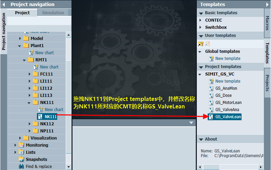Collapse the SIMIT_GS_VC project templates
The height and width of the screenshot is (170, 271).
click(200, 75)
